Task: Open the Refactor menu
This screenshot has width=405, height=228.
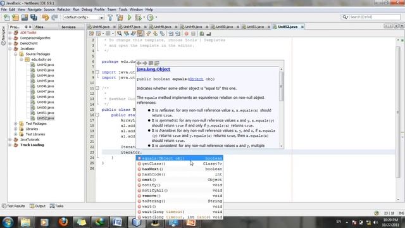Action: pyautogui.click(x=63, y=9)
